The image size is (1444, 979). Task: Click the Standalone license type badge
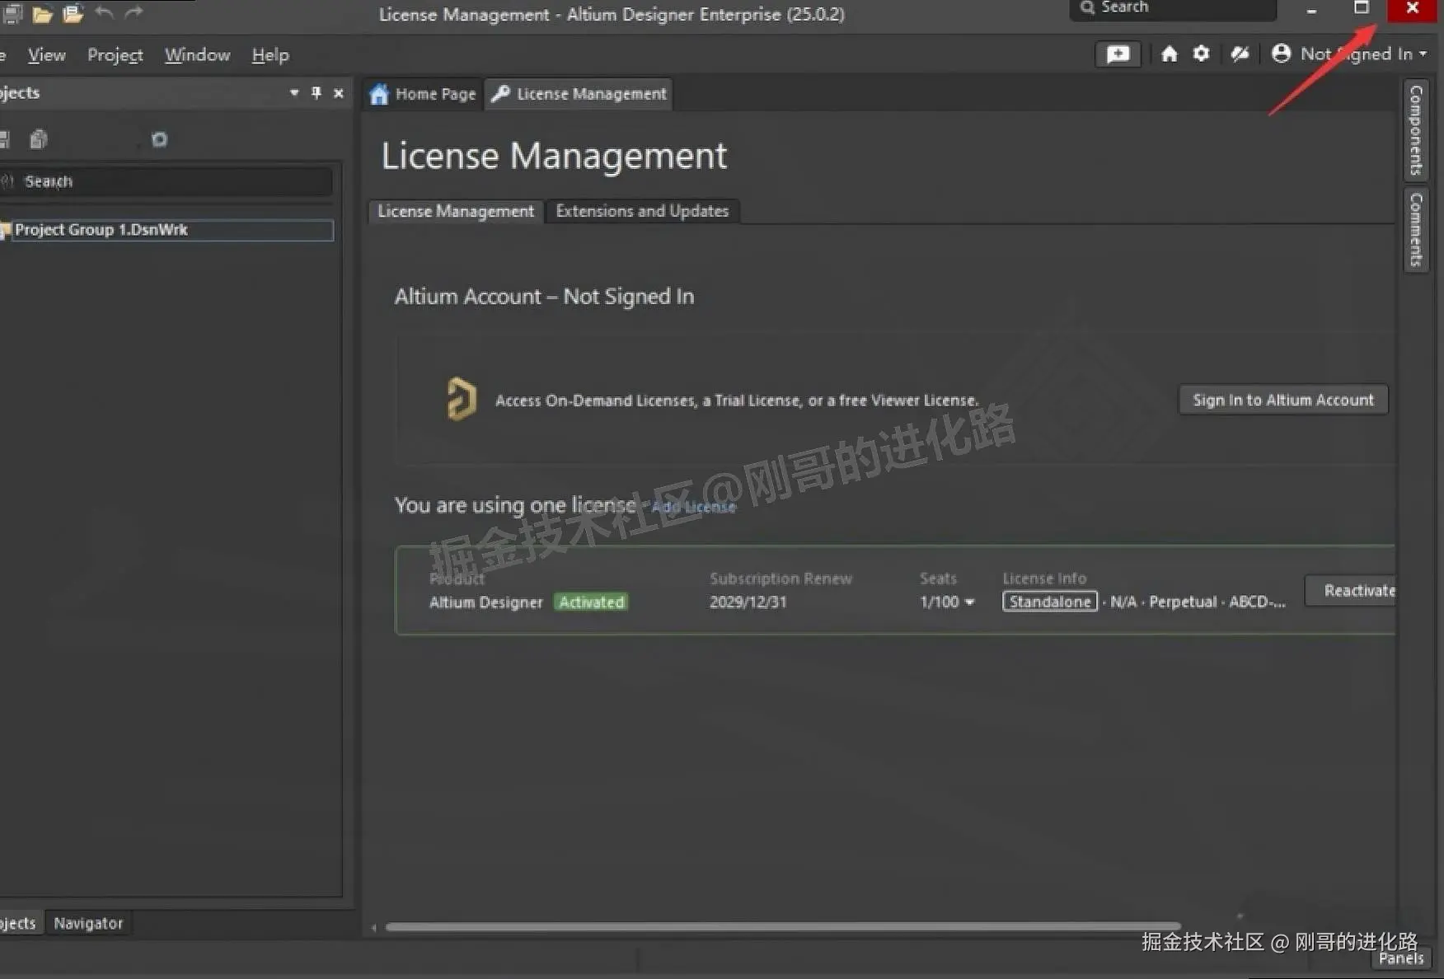click(x=1050, y=602)
